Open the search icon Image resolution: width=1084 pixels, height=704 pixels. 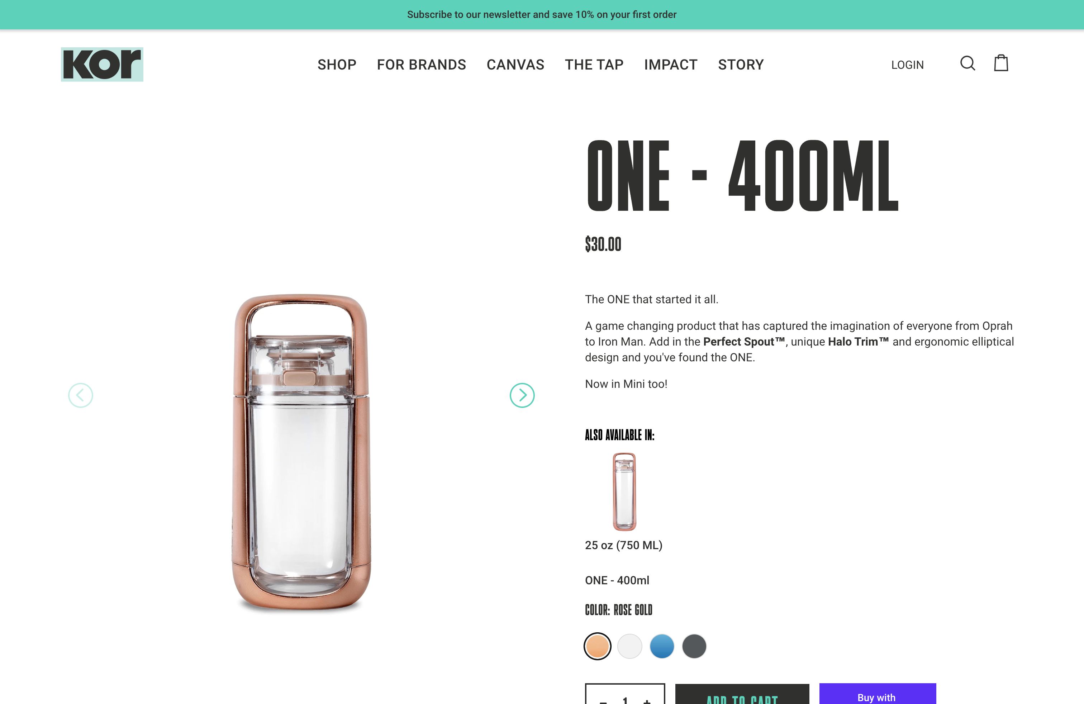pyautogui.click(x=968, y=64)
